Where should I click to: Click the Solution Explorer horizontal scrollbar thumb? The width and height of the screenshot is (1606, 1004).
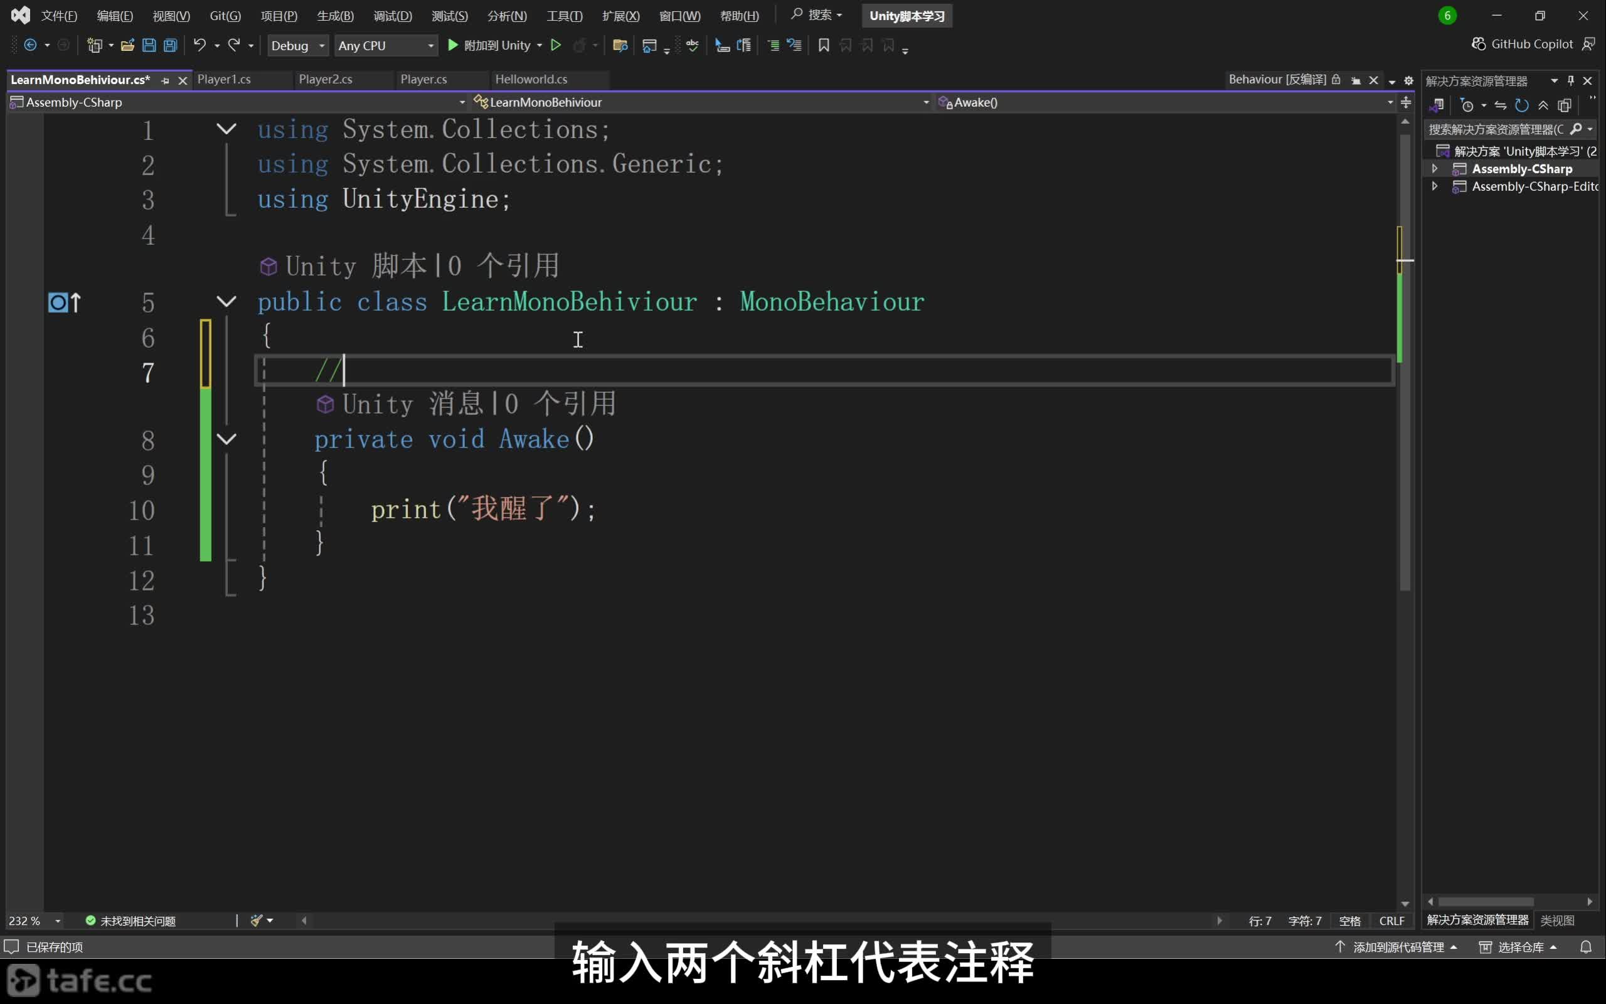tap(1485, 902)
